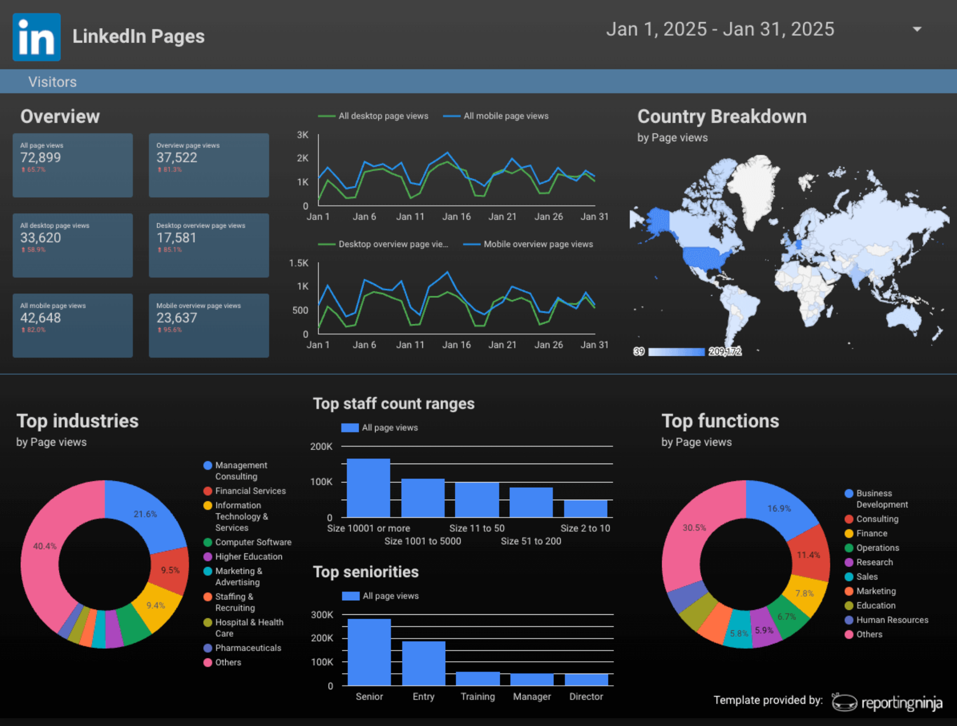Select Research in functions legend
This screenshot has width=957, height=726.
pos(869,563)
